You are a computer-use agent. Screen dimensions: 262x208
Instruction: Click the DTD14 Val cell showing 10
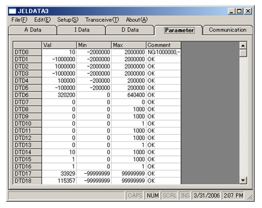59,152
